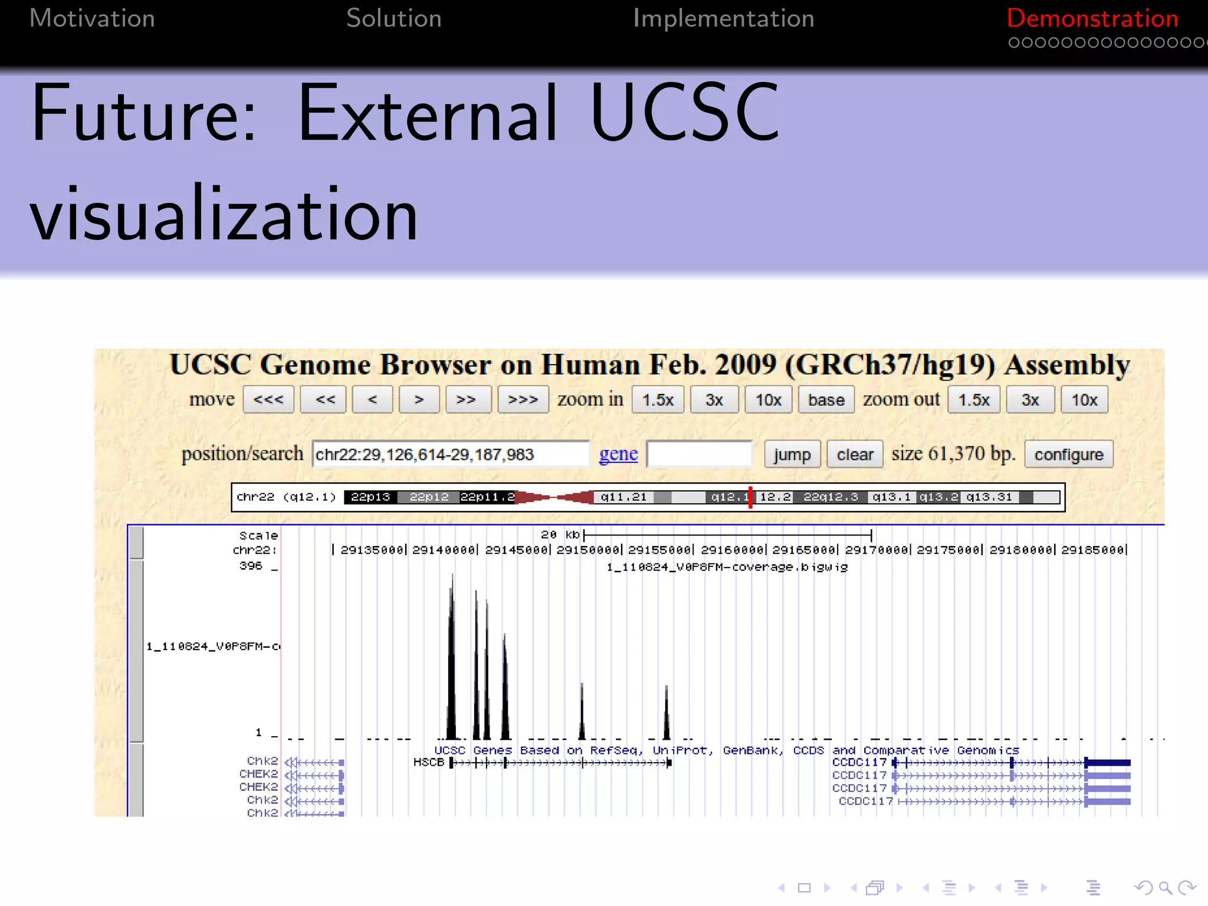Zoom out 10x
The height and width of the screenshot is (906, 1208).
click(x=1084, y=400)
